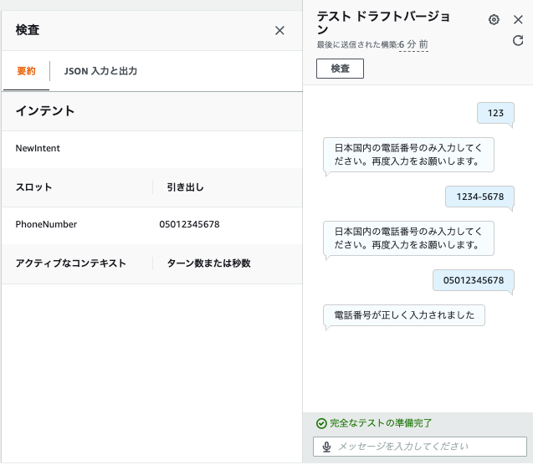533x465 pixels.
Task: Click the メッセージを入力してください input field
Action: click(x=420, y=447)
